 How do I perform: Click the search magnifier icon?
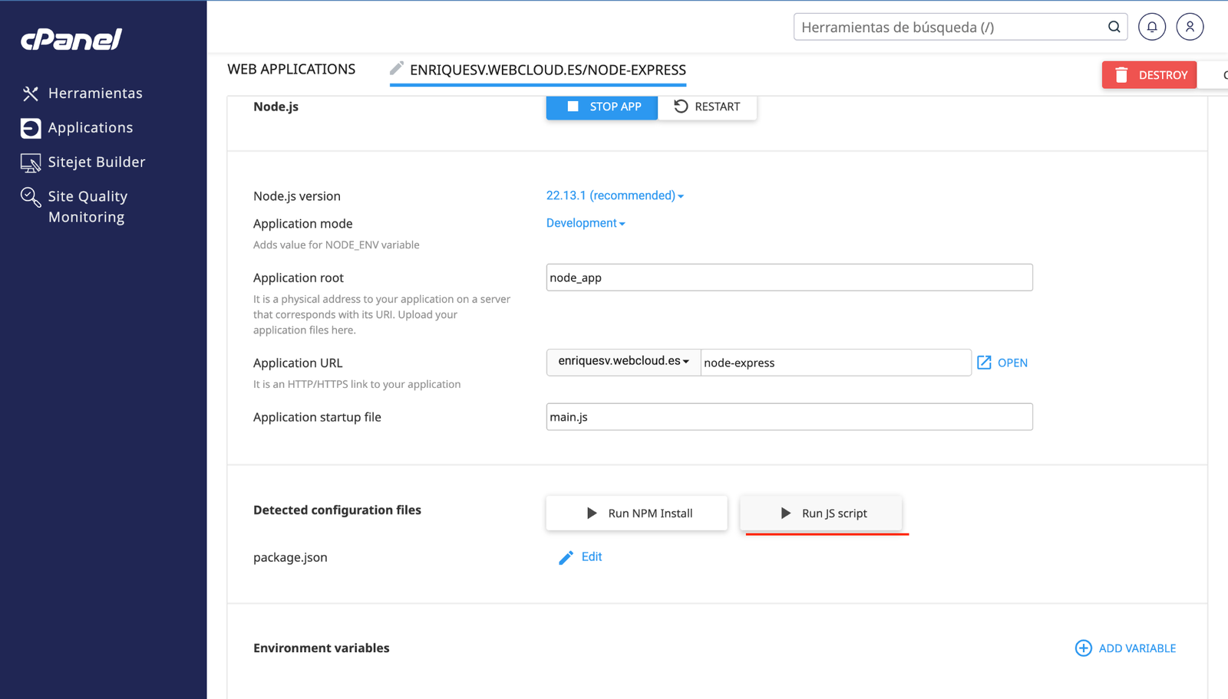point(1114,27)
